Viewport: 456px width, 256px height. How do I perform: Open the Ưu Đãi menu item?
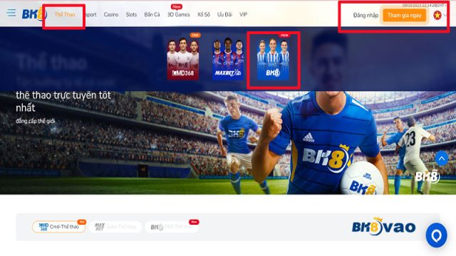pyautogui.click(x=224, y=14)
